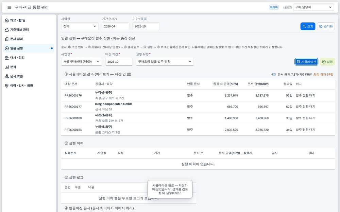
Task: Open the hamburger navigation menu
Action: point(9,7)
